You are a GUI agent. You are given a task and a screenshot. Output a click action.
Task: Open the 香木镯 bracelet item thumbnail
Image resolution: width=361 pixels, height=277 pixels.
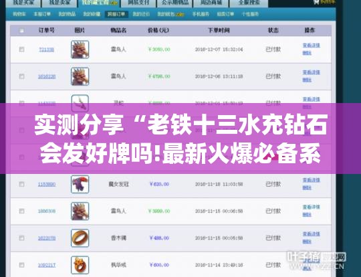coord(80,238)
